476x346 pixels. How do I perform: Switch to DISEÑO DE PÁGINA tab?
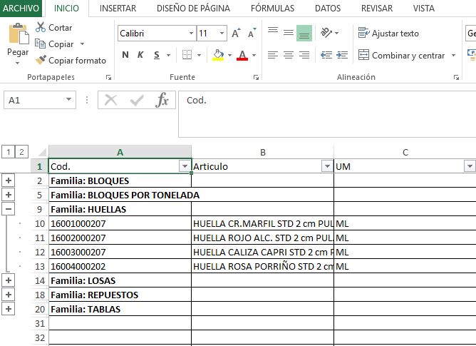[193, 9]
